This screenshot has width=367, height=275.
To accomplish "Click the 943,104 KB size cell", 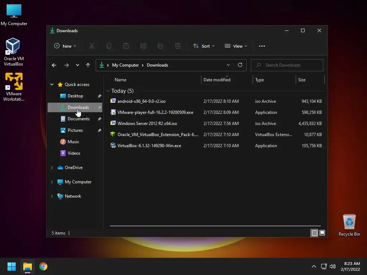I will point(311,101).
